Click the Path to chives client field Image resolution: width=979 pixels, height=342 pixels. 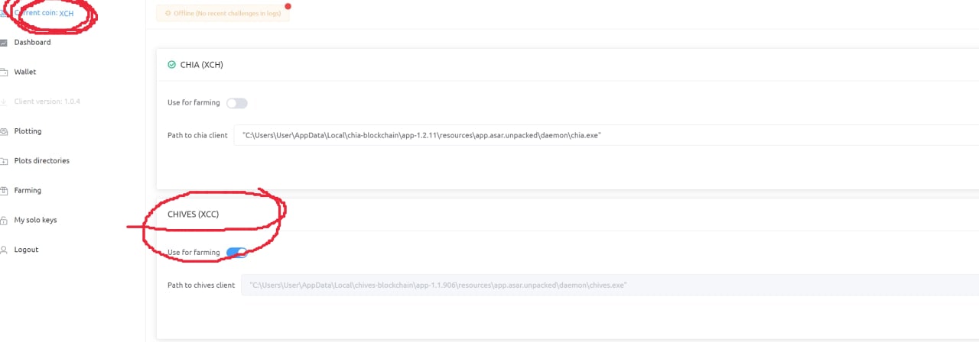point(610,285)
